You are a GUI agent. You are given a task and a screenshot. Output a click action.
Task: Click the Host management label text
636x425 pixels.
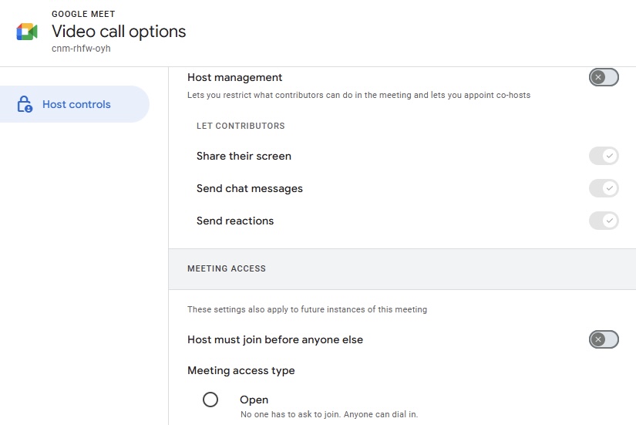(235, 77)
